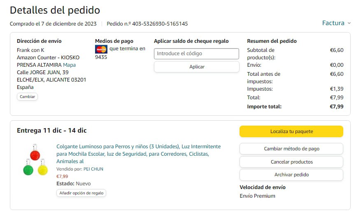
Task: Click Archivar pedido
Action: [x=291, y=175]
